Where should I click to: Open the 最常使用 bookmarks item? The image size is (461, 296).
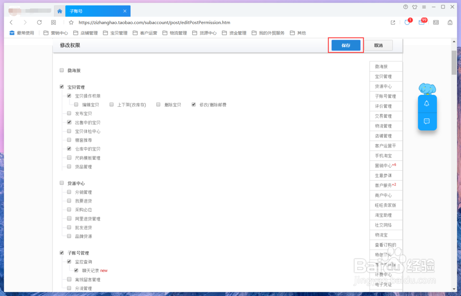click(22, 33)
